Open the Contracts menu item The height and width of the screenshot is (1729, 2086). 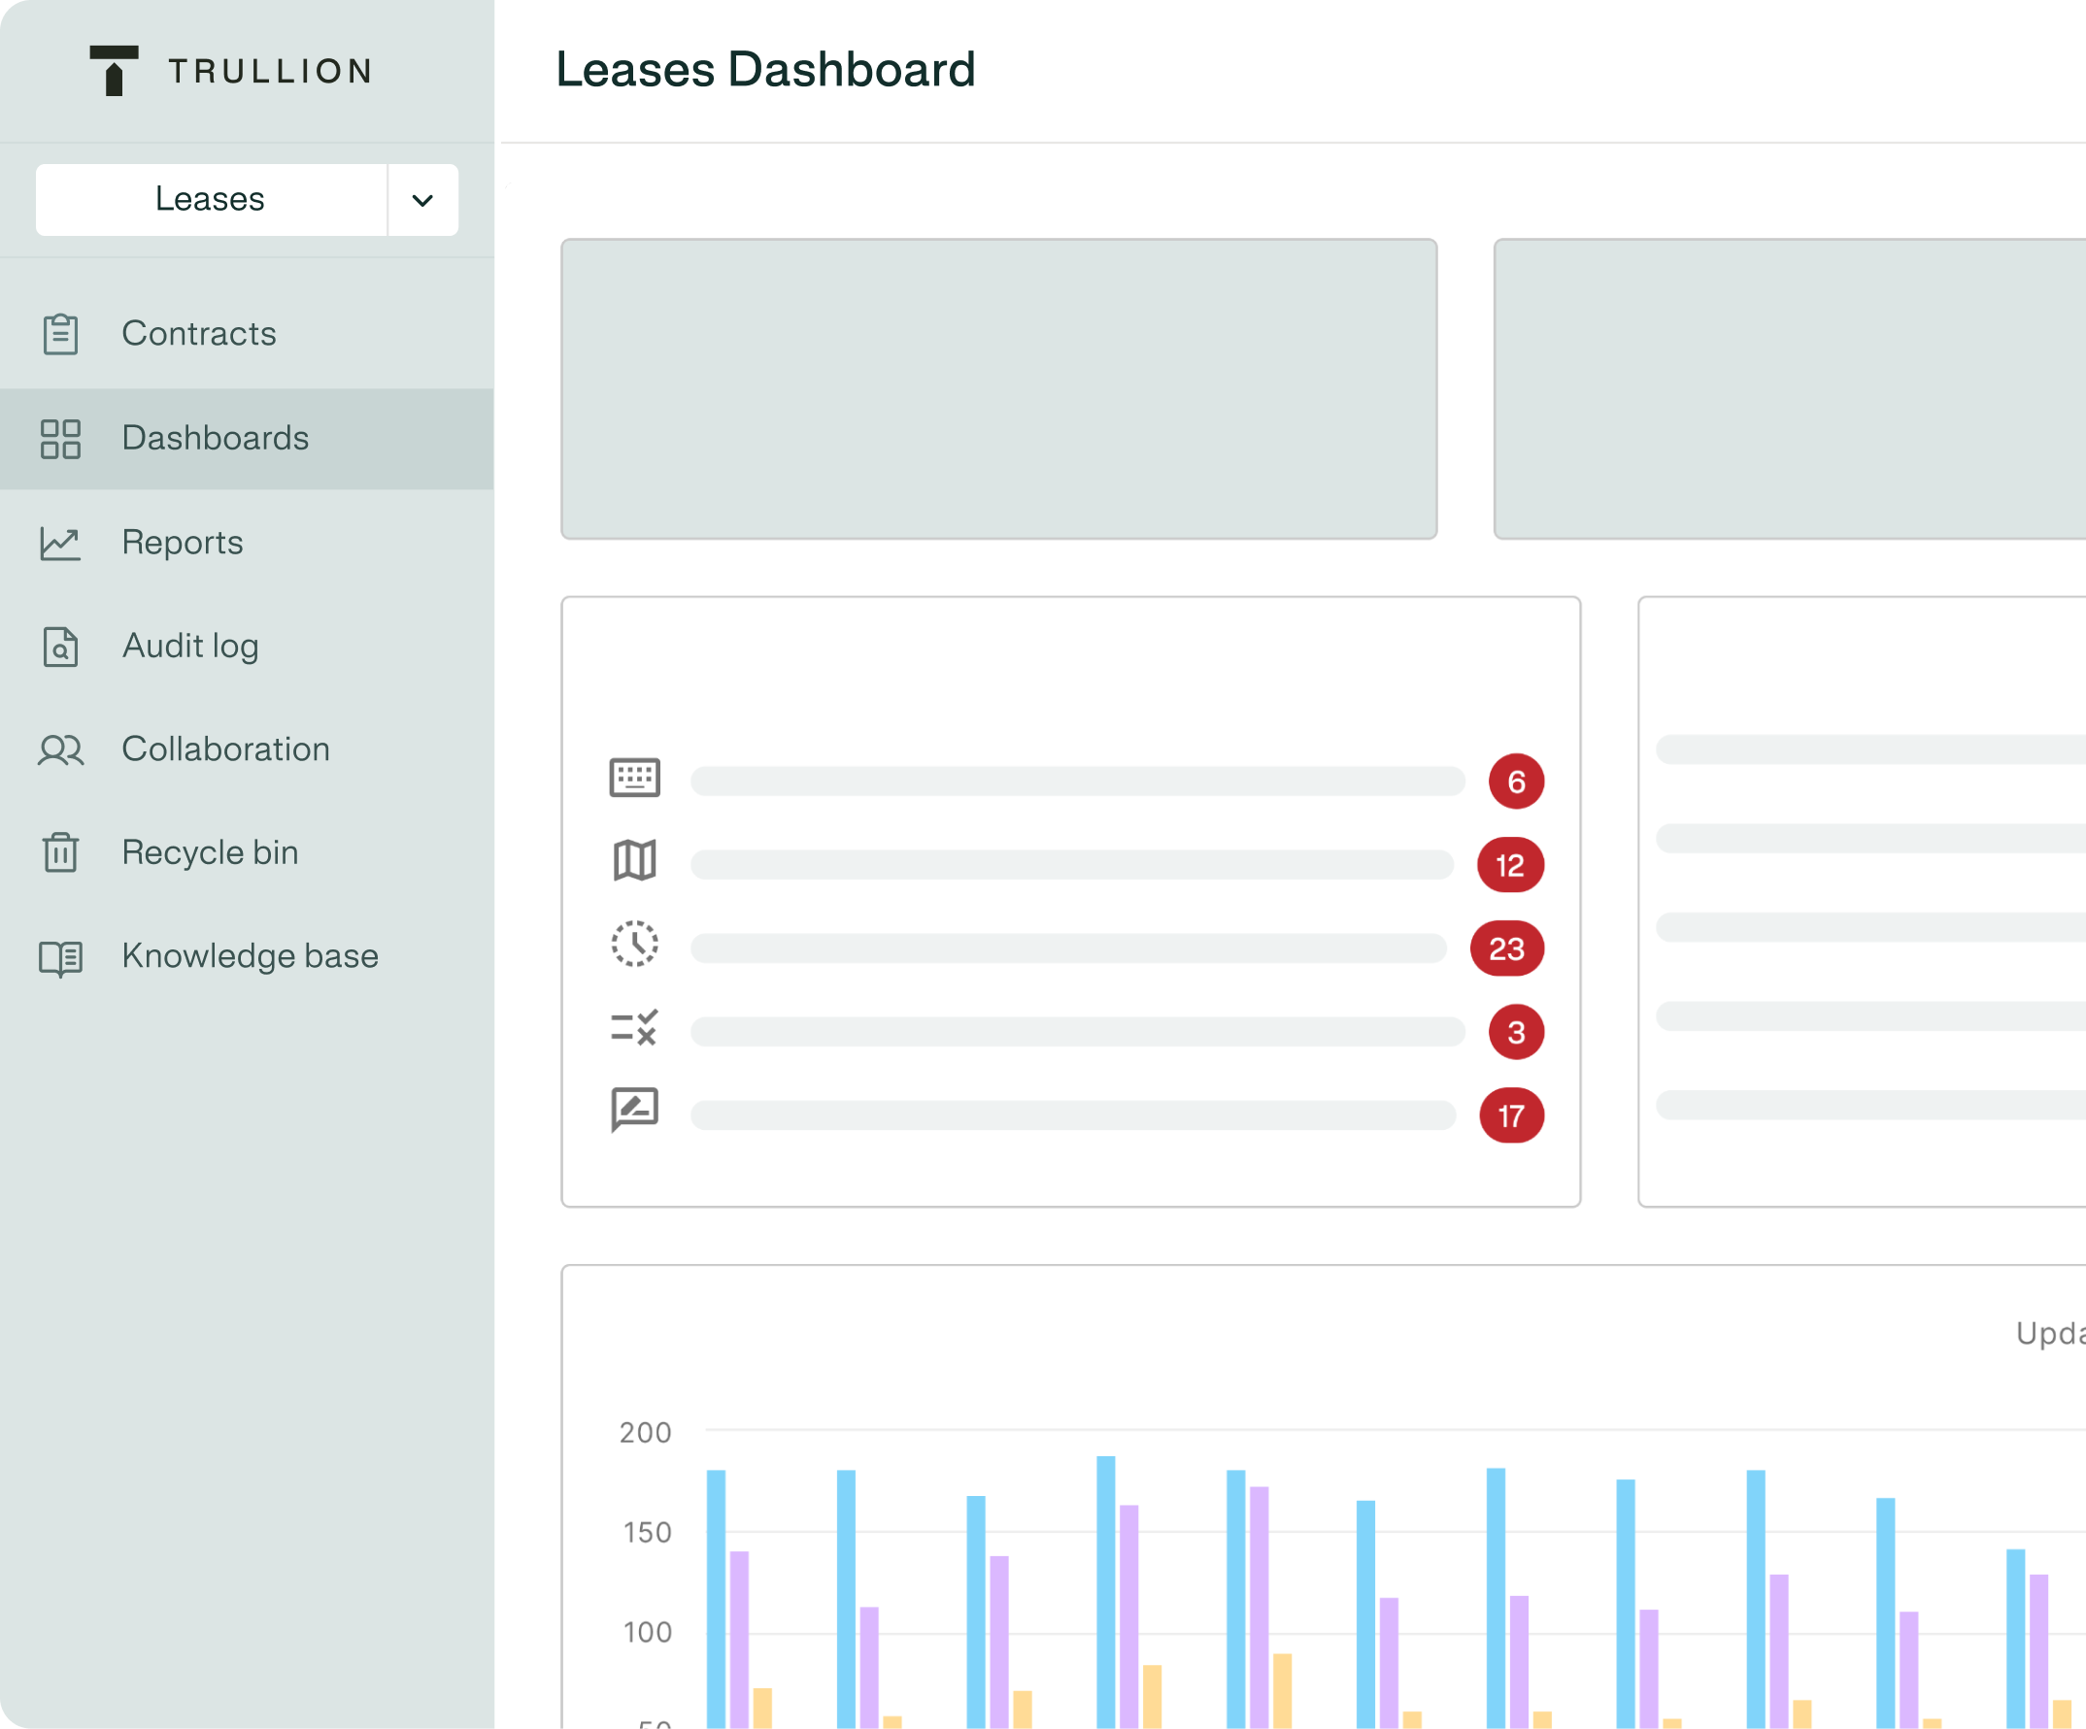click(247, 334)
